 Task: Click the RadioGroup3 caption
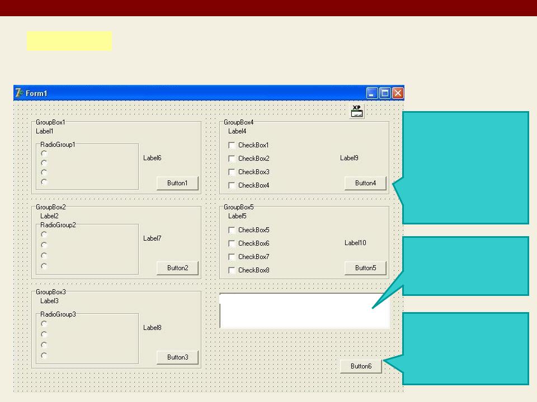click(x=58, y=314)
